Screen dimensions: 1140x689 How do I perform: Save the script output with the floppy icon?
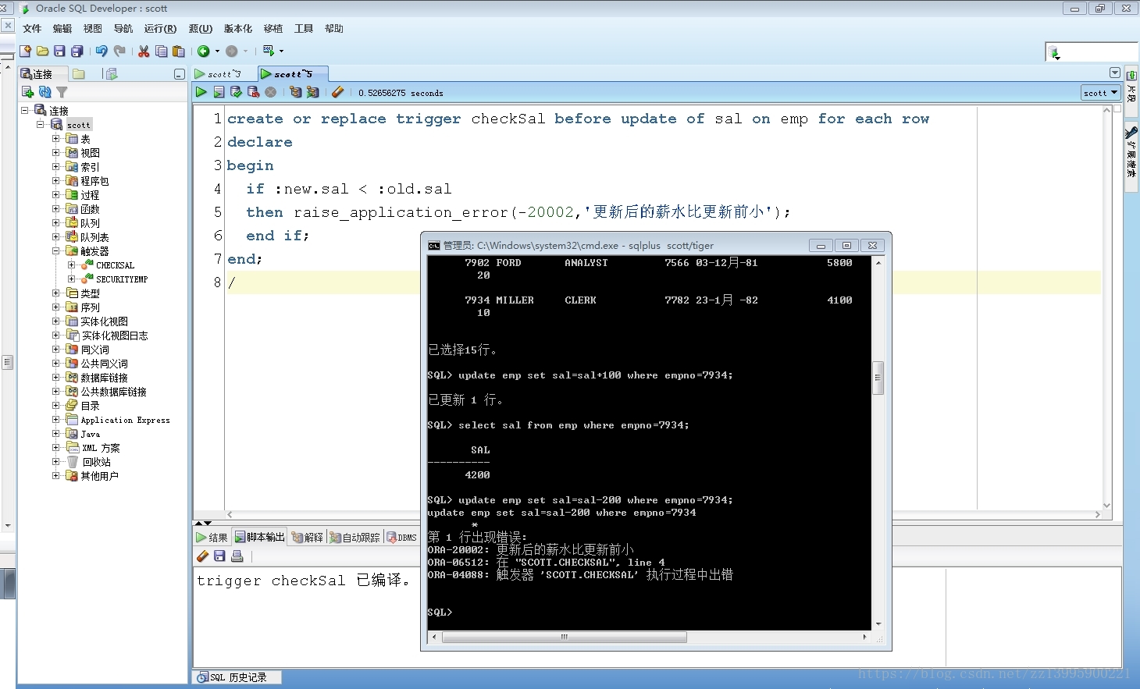click(219, 556)
